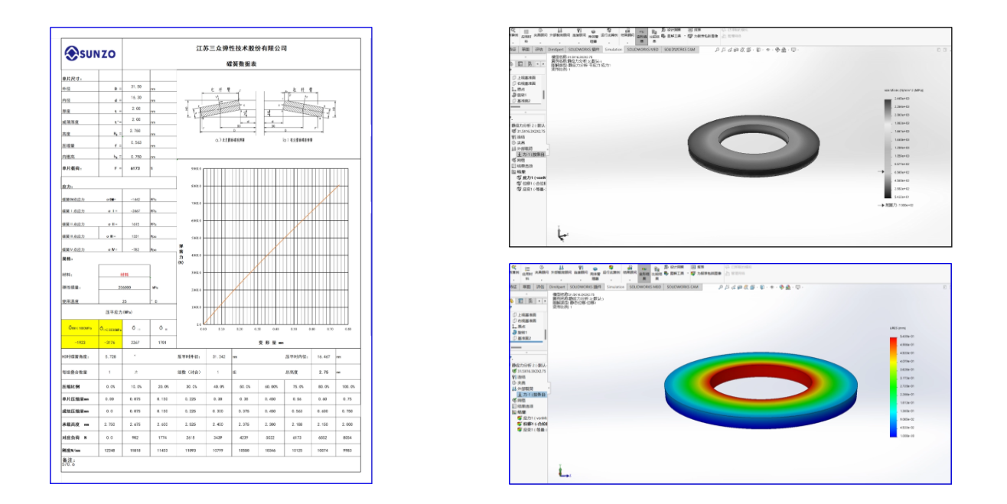Toggle the Compare Results mode in the toolbar
The image size is (1007, 504).
coord(653,34)
